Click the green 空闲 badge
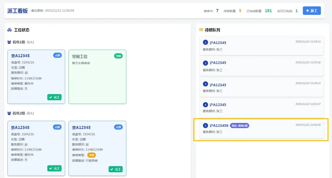Screen dimensions: 332x178 [x=118, y=56]
